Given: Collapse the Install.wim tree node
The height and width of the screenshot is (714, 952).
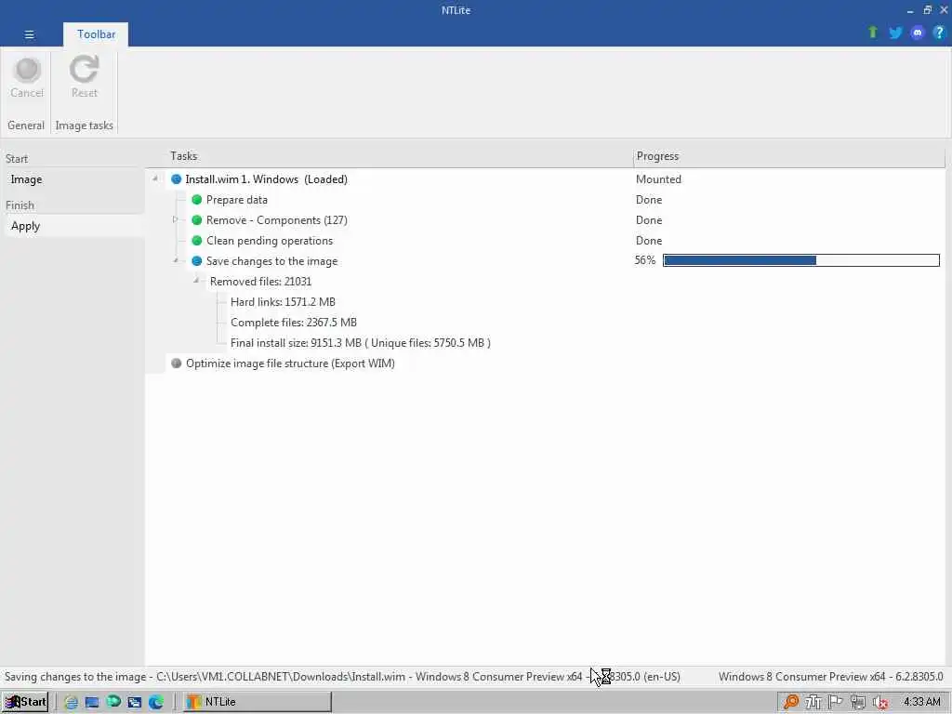Looking at the screenshot, I should pos(155,178).
